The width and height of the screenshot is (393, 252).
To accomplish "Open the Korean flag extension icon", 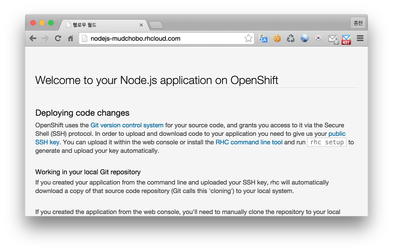I will point(318,38).
